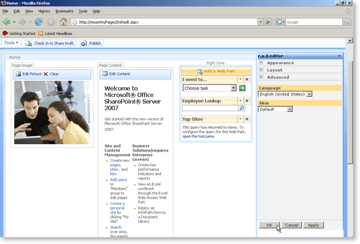Open the I need to... web part menu arrow
The width and height of the screenshot is (360, 244).
(240, 79)
